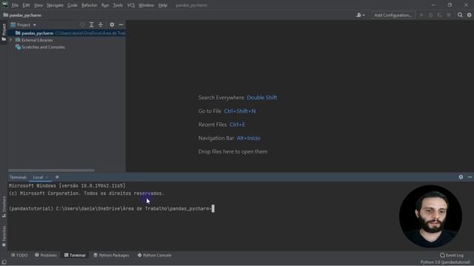The height and width of the screenshot is (266, 474).
Task: Click the Run with Coverage icon
Action: click(x=439, y=15)
